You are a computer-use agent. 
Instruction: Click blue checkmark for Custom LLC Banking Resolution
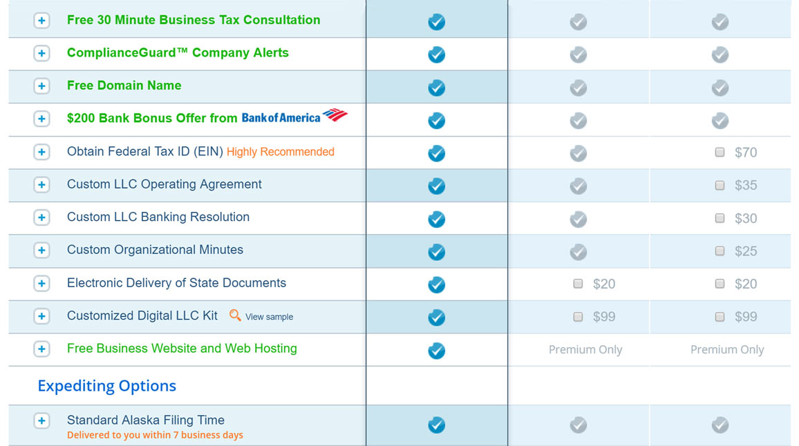pyautogui.click(x=436, y=219)
